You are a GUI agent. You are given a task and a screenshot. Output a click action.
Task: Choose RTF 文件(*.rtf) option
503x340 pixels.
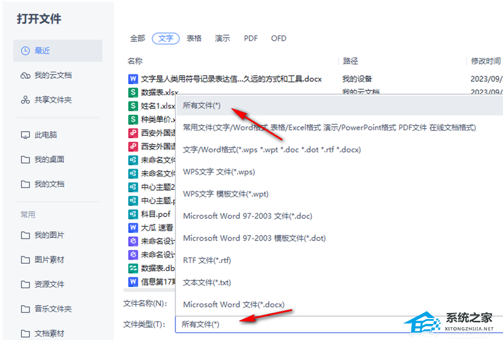click(339, 260)
